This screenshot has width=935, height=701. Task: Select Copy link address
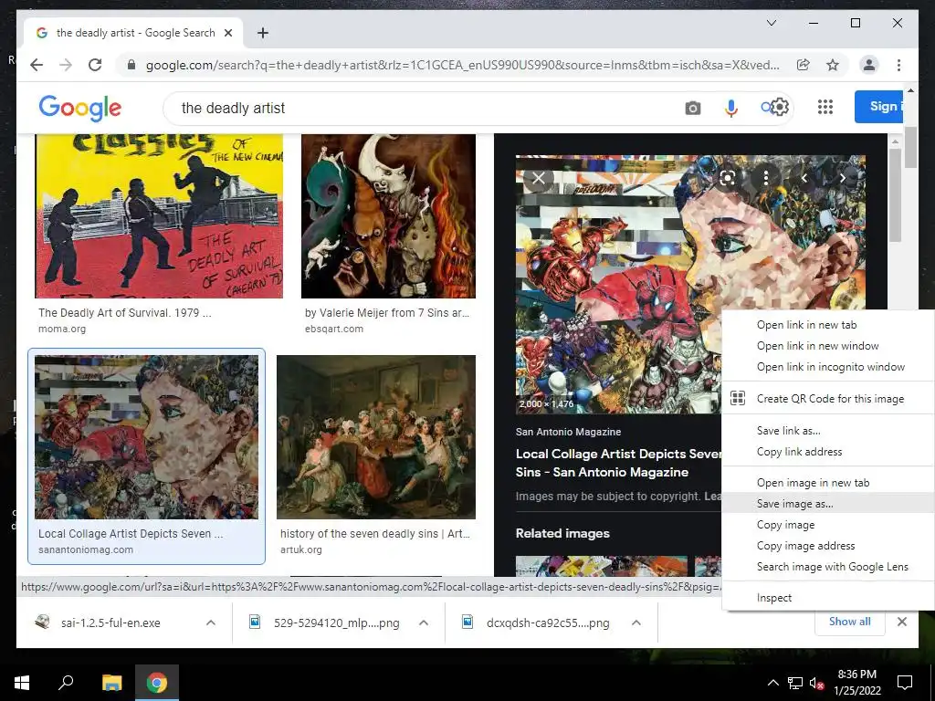(x=827, y=451)
